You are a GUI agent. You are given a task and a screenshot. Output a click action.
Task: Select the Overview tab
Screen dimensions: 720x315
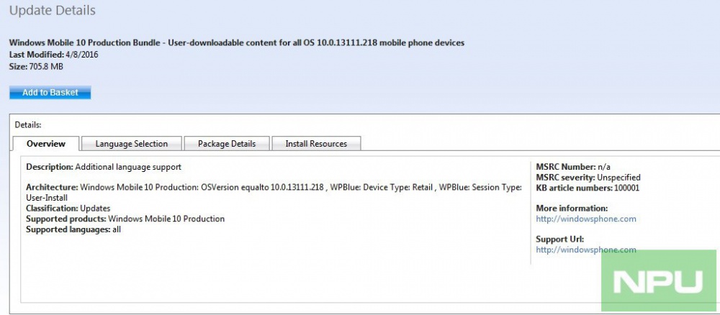point(46,144)
